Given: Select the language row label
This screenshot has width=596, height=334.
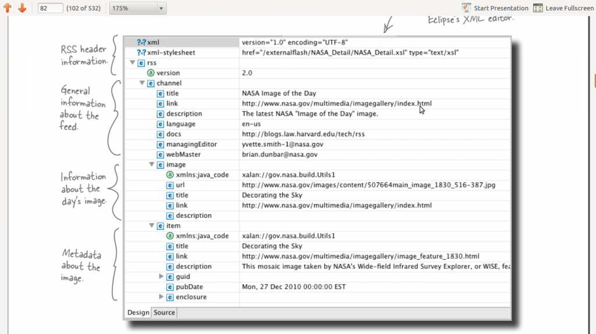Looking at the screenshot, I should click(181, 124).
